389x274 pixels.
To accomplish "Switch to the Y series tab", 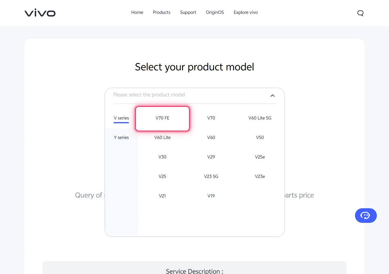I will point(121,138).
